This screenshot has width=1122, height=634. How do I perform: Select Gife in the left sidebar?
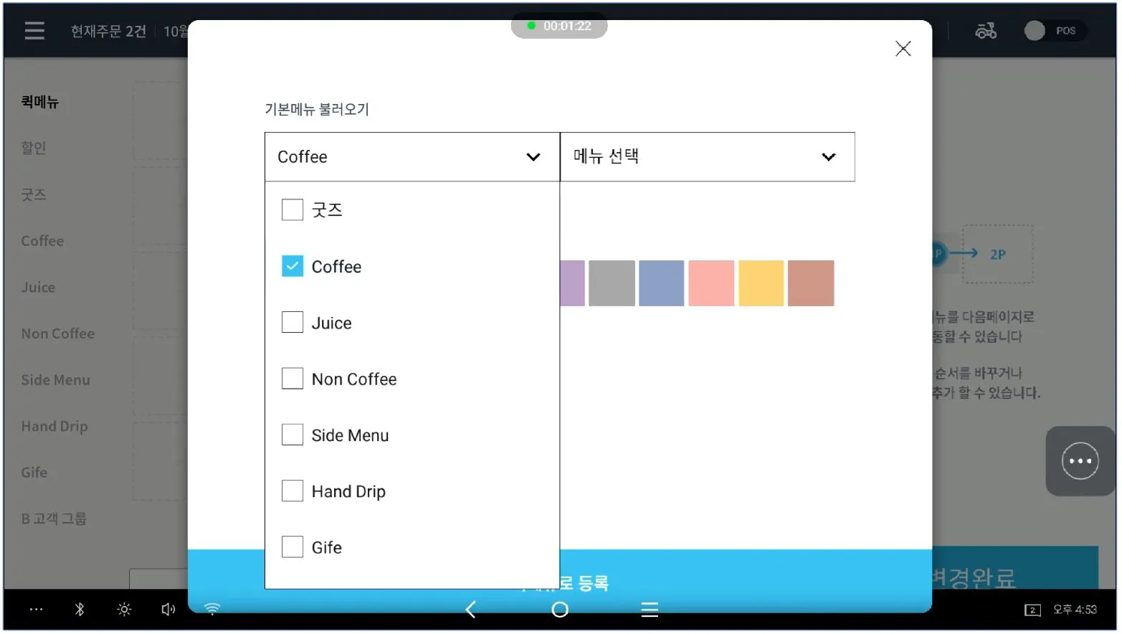[34, 473]
